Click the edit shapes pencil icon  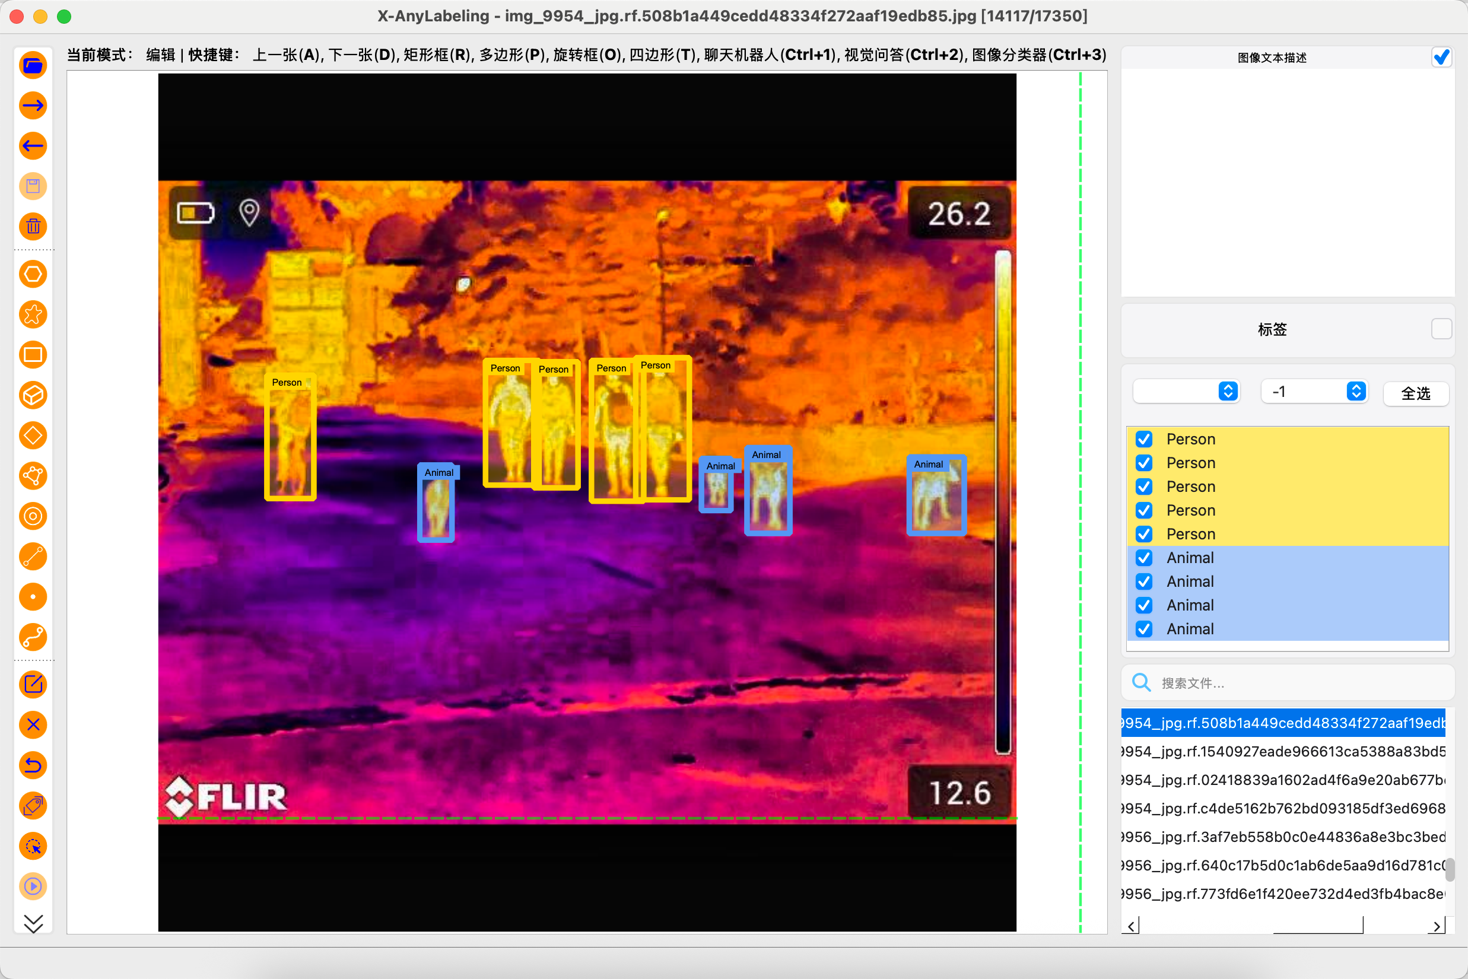(33, 684)
